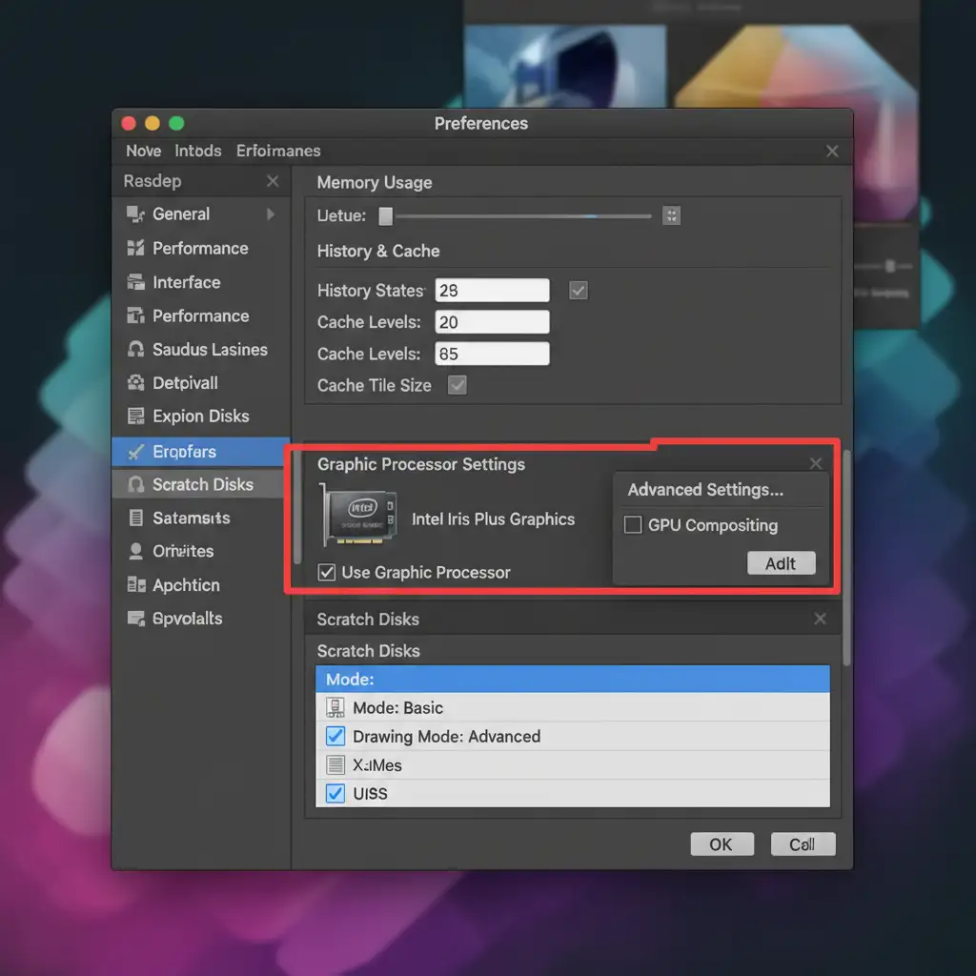976x976 pixels.
Task: Open the Advanced Settings... panel
Action: coord(705,490)
